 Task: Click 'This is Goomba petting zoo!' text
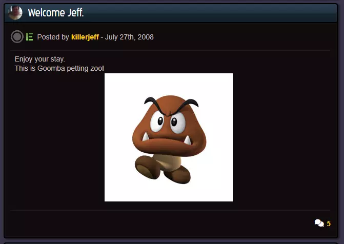(59, 68)
